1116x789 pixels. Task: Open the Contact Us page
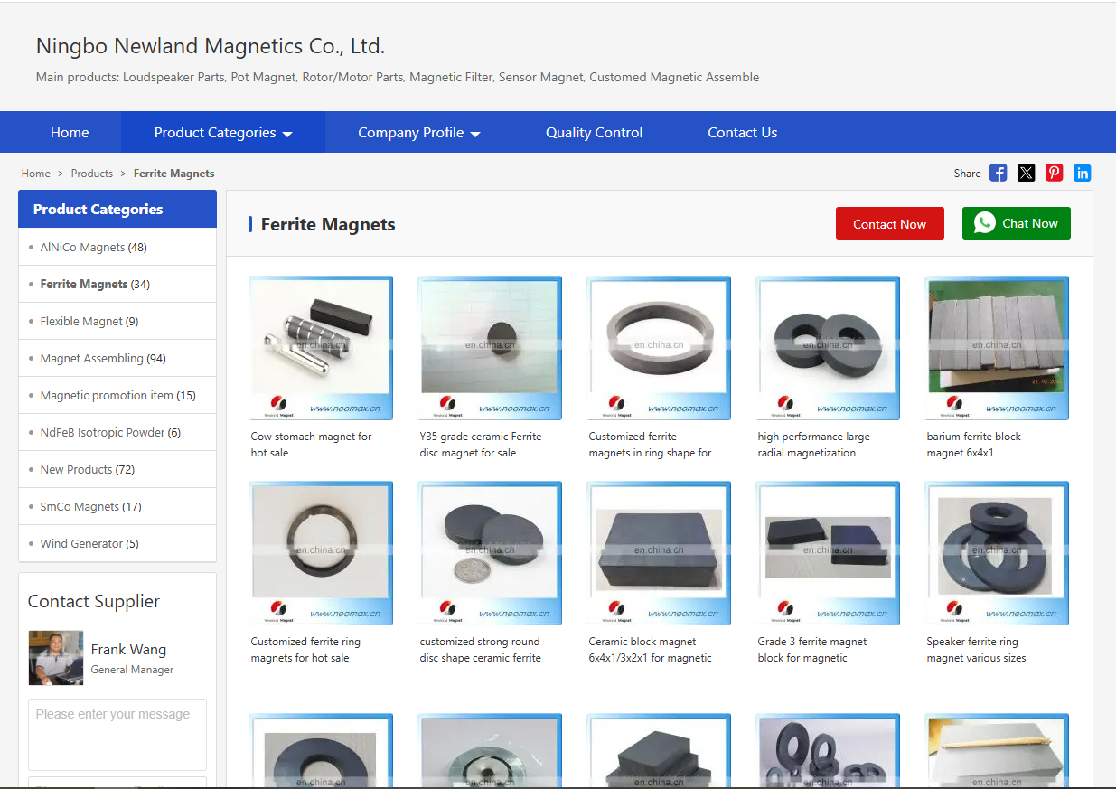[x=742, y=132]
